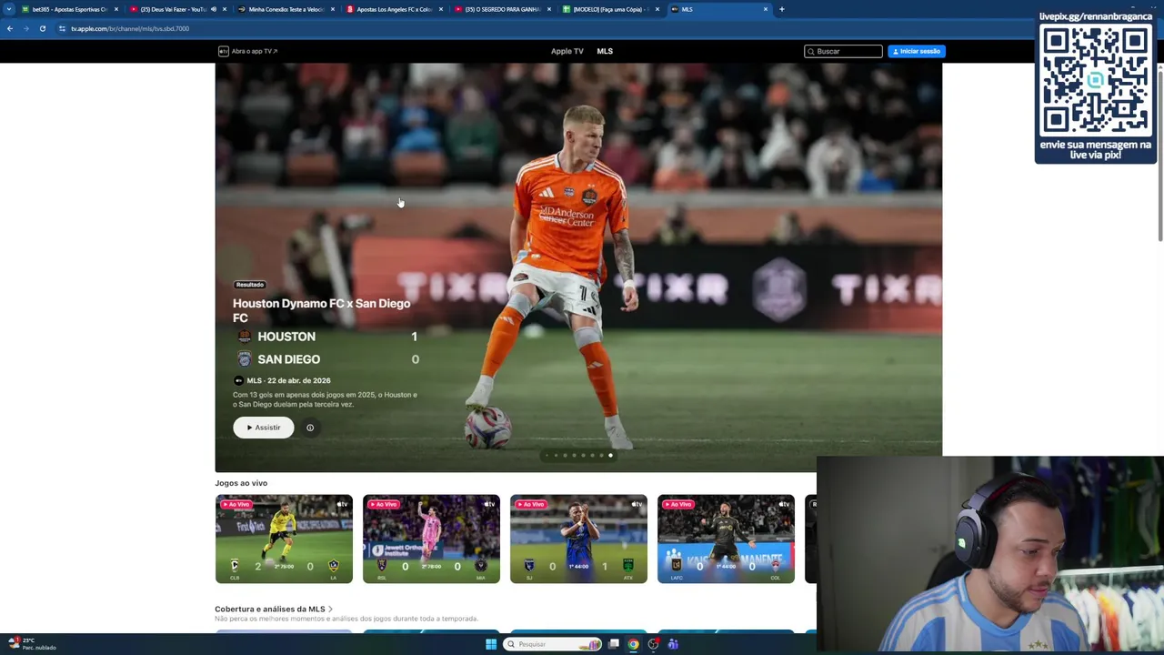The image size is (1164, 655).
Task: Close the [MODELO] spreadsheet tab
Action: (657, 9)
